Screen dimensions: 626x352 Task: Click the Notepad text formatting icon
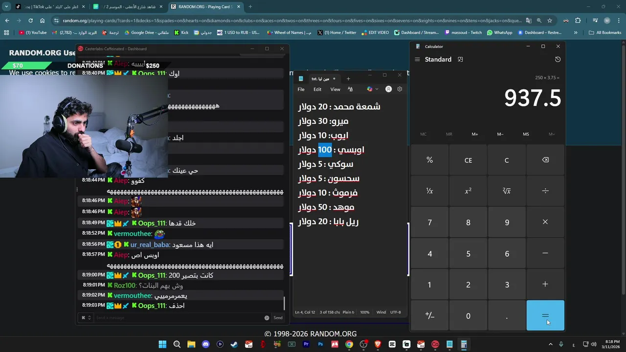(350, 89)
